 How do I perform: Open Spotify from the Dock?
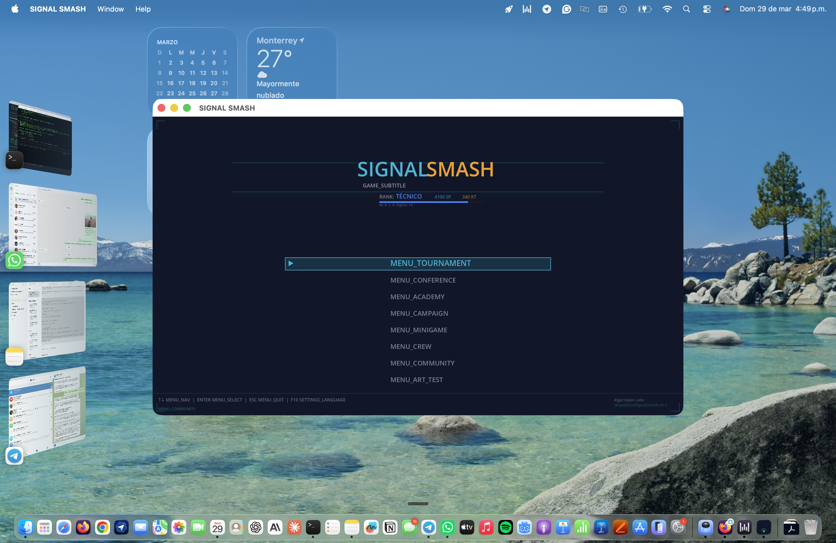pos(505,527)
